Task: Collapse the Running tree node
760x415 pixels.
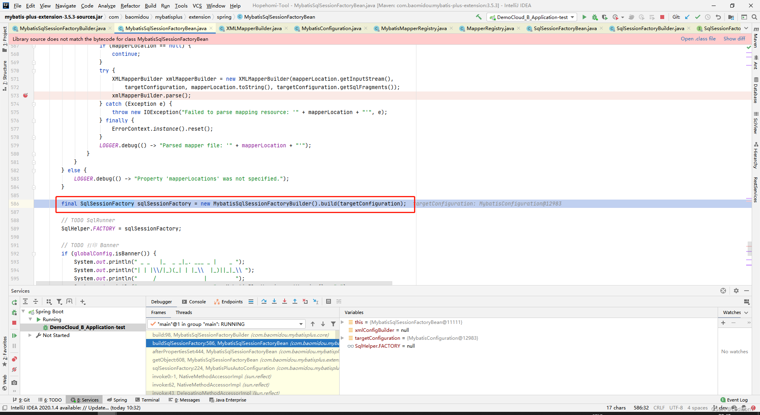Action: (30, 319)
